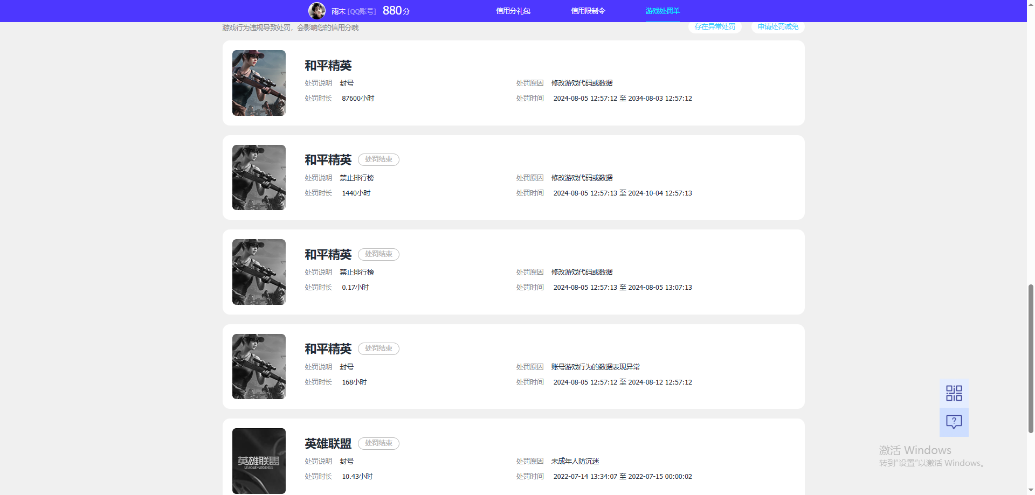1035x495 pixels.
Task: Switch to the 信用限制令 tab
Action: [588, 11]
